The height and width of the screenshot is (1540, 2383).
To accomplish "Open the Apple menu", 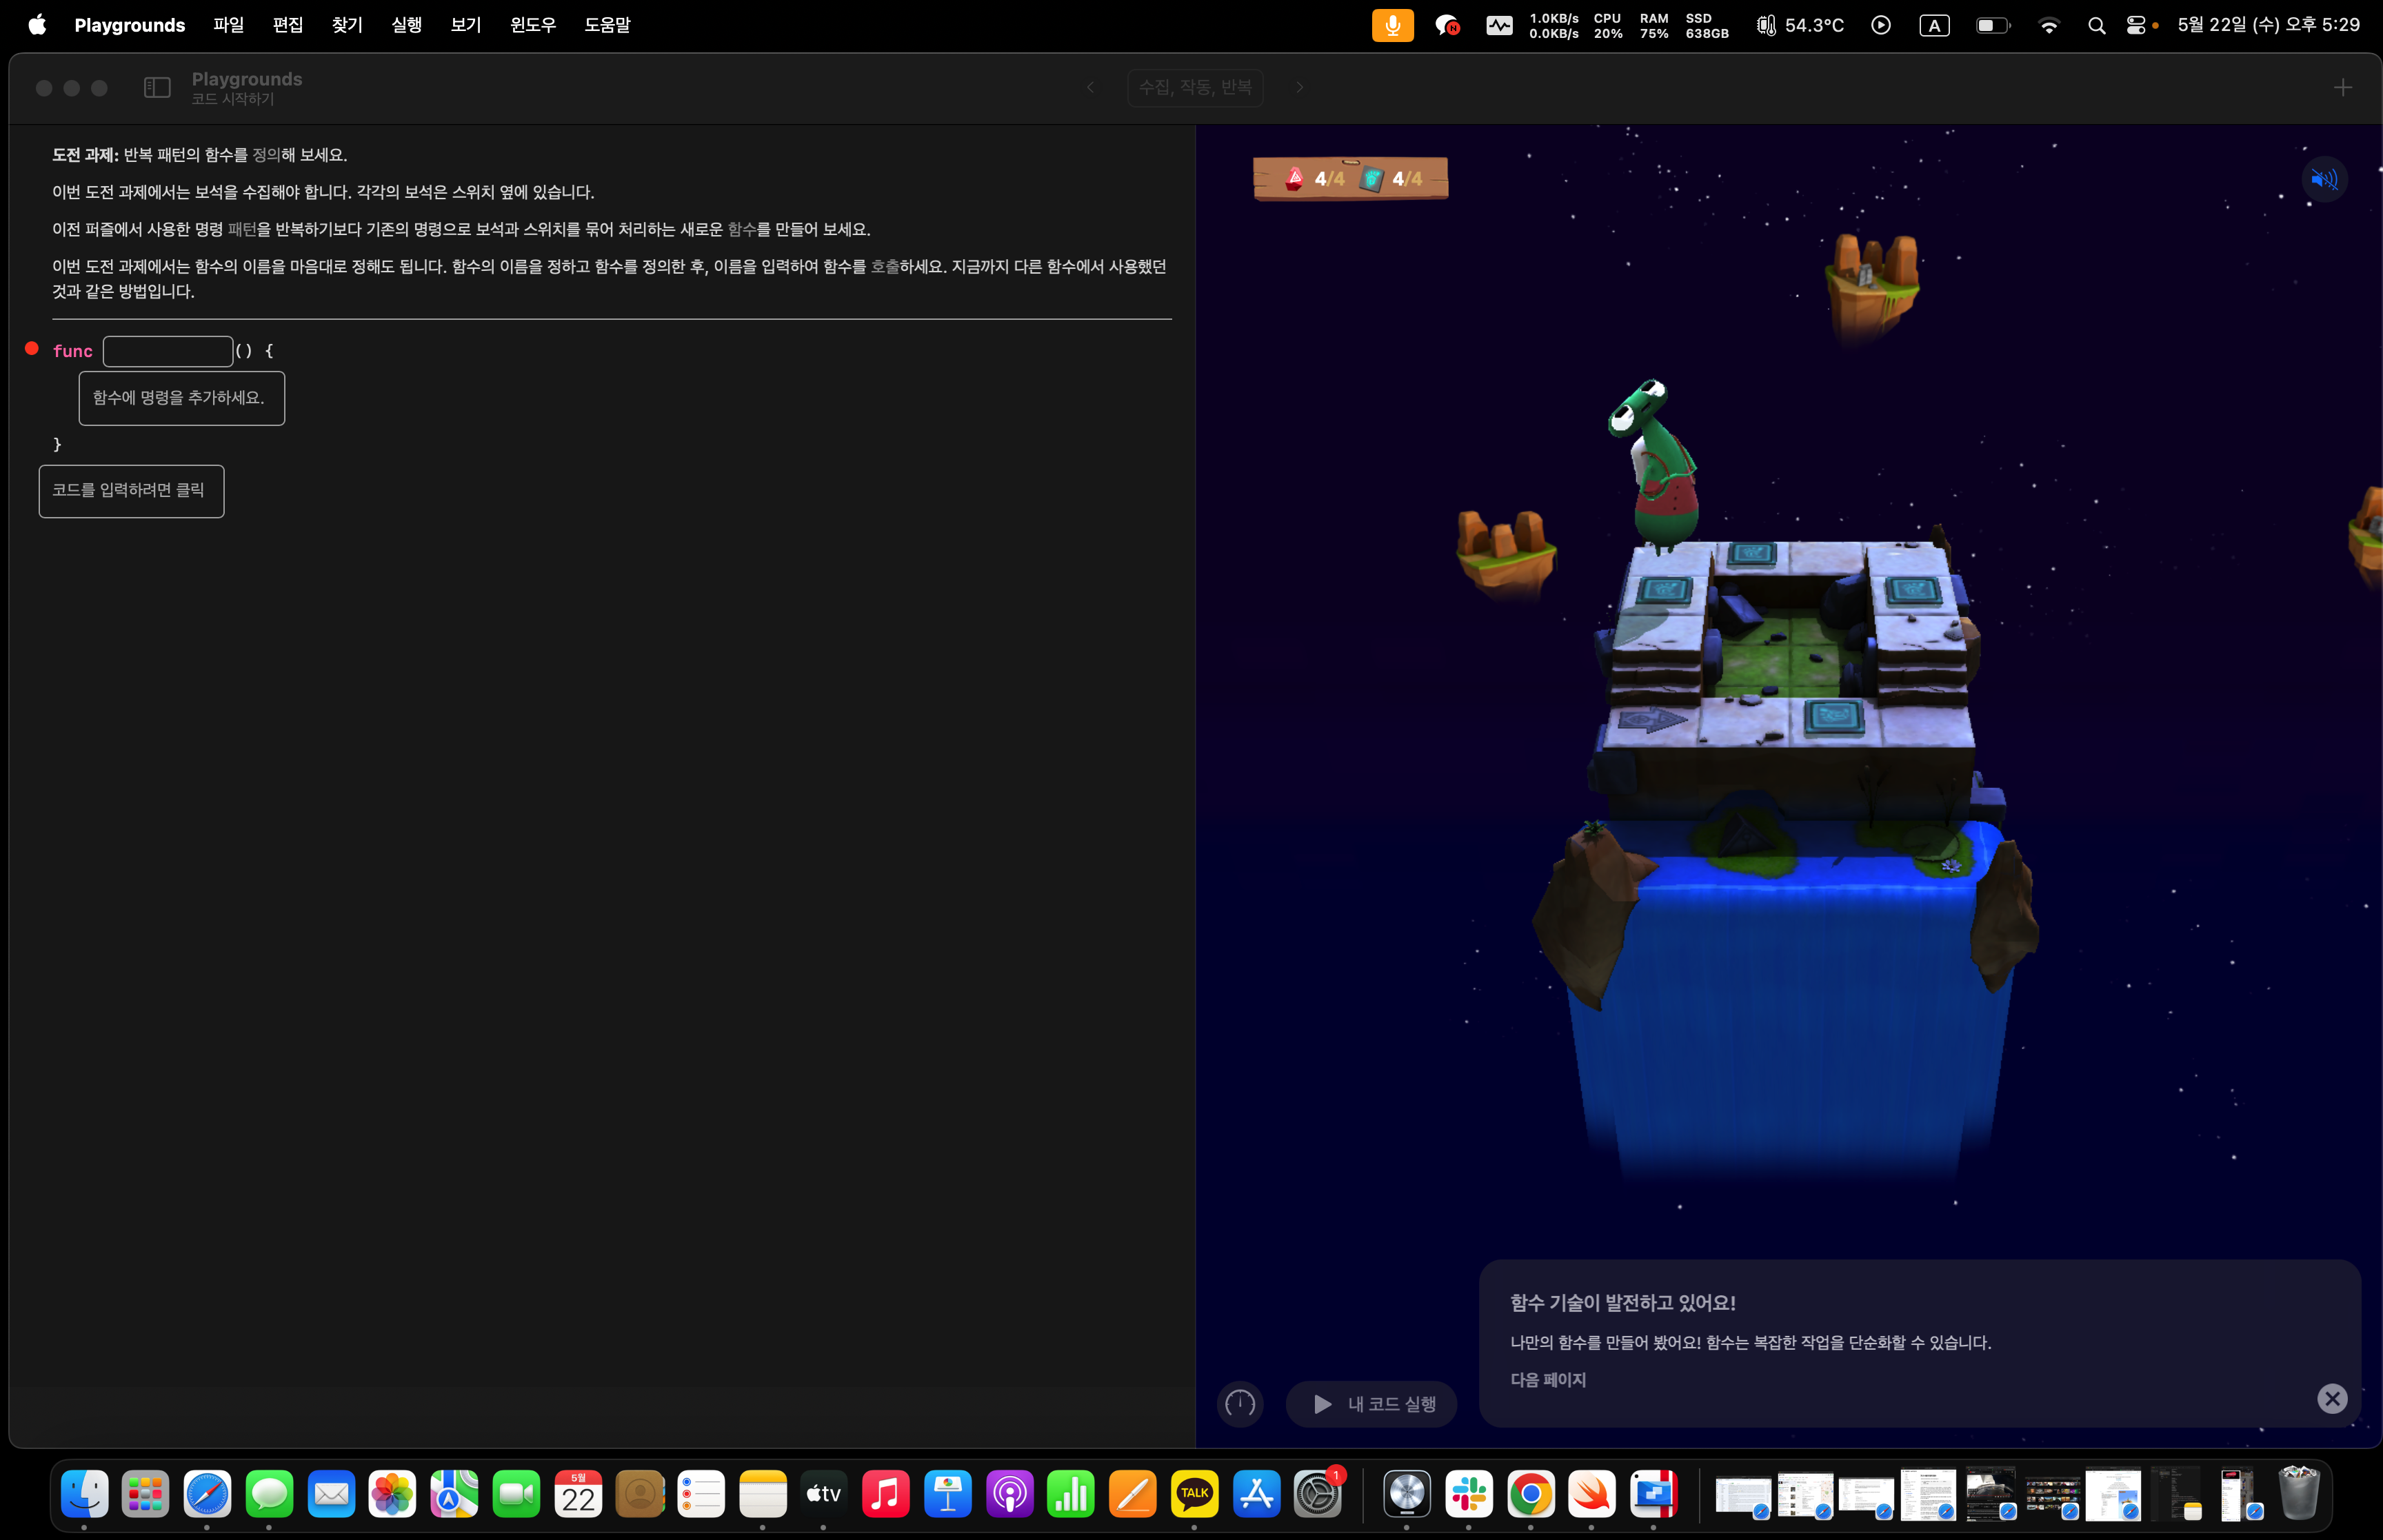I will click(x=37, y=25).
